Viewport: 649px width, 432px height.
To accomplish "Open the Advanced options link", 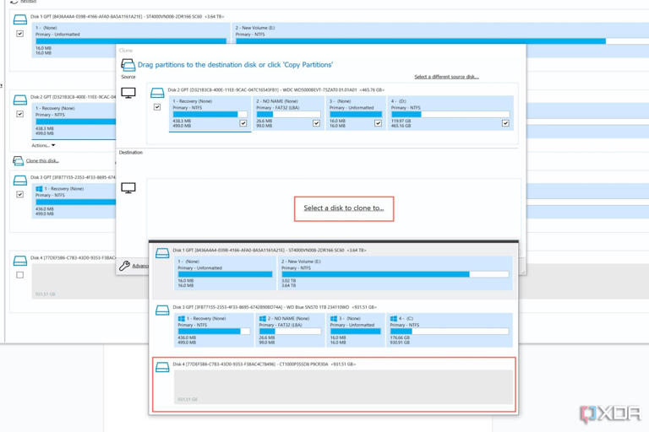I will 140,266.
